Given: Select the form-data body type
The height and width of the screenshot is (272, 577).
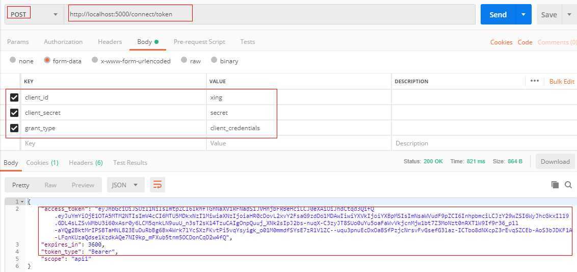Looking at the screenshot, I should click(x=63, y=61).
